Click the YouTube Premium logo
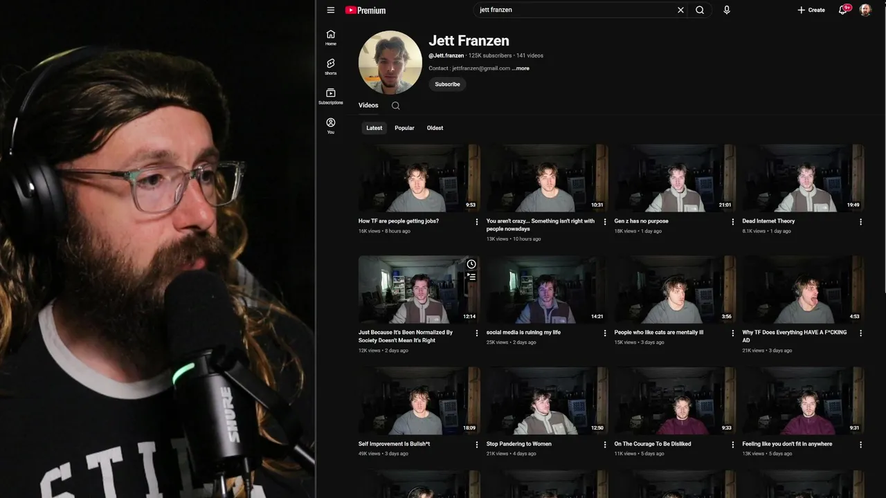The height and width of the screenshot is (498, 886). coord(365,10)
